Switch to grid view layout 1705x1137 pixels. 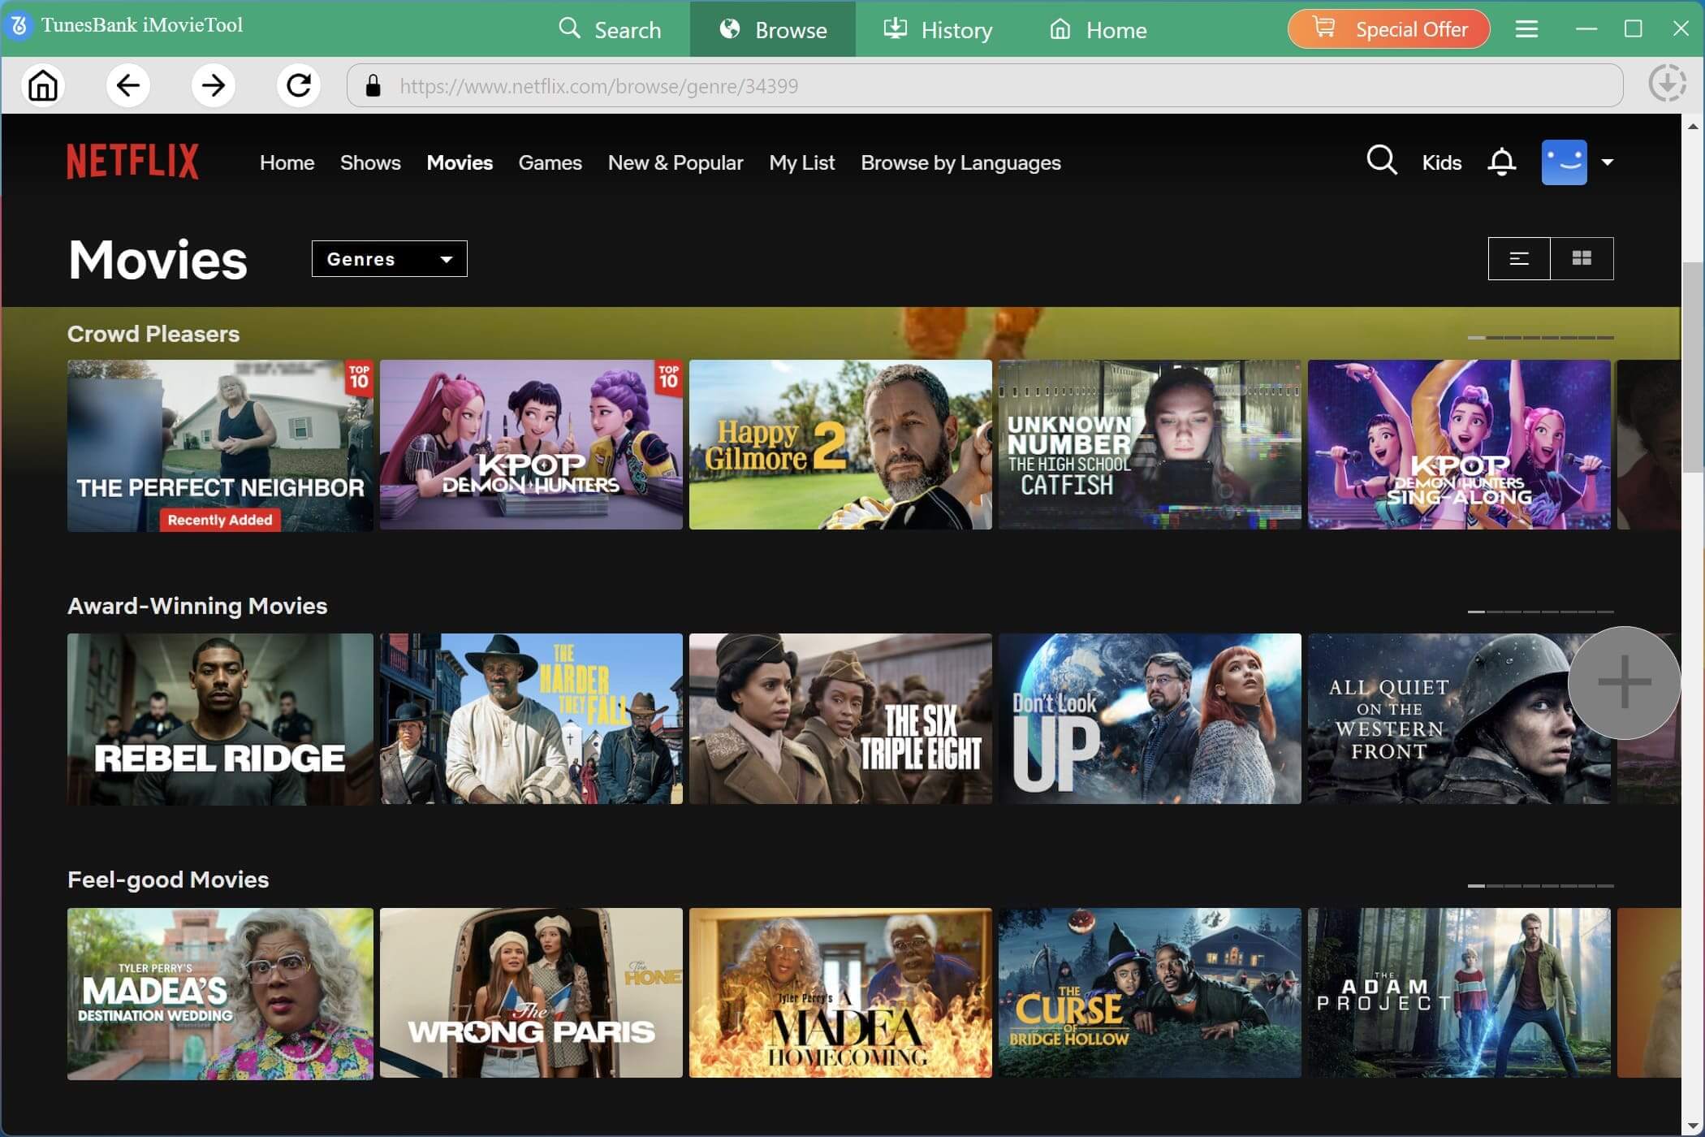[x=1582, y=258]
